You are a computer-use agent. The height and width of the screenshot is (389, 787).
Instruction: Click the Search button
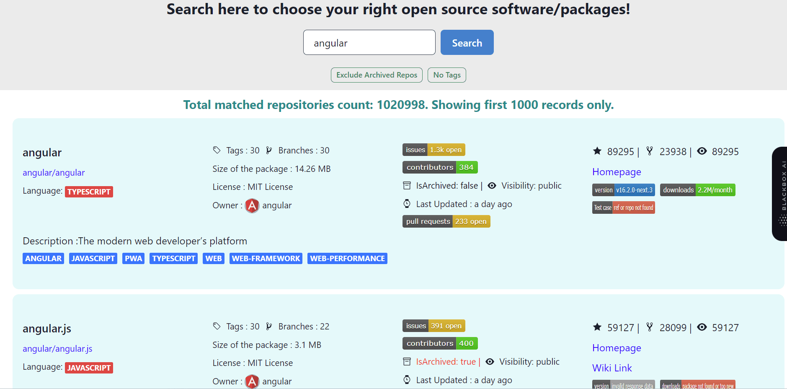(x=467, y=42)
